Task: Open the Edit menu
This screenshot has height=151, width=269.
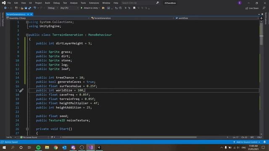Action: point(16,3)
